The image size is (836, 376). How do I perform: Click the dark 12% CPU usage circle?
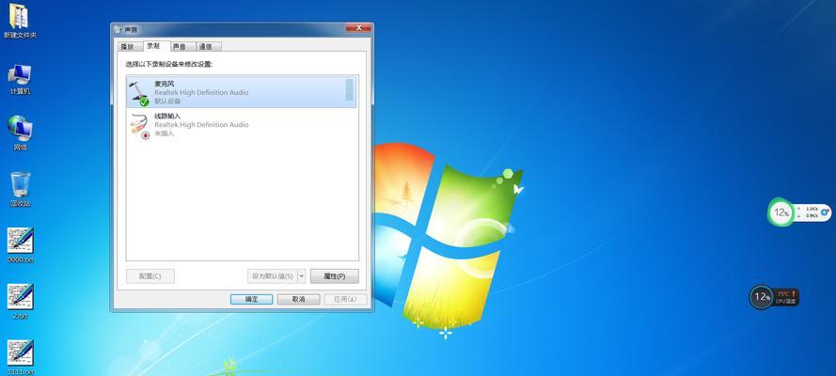pos(762,297)
